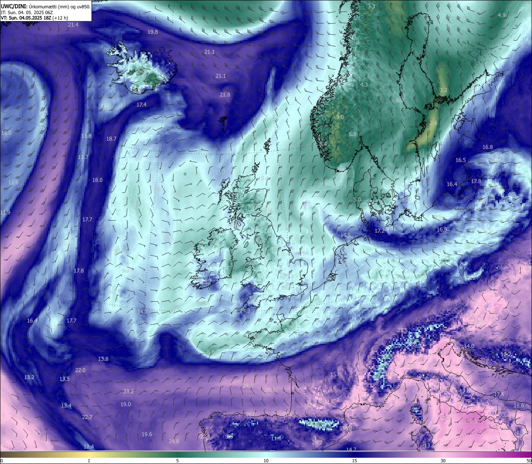Click the value 16.9 over the Baltic coast
The image size is (532, 464).
pyautogui.click(x=442, y=230)
